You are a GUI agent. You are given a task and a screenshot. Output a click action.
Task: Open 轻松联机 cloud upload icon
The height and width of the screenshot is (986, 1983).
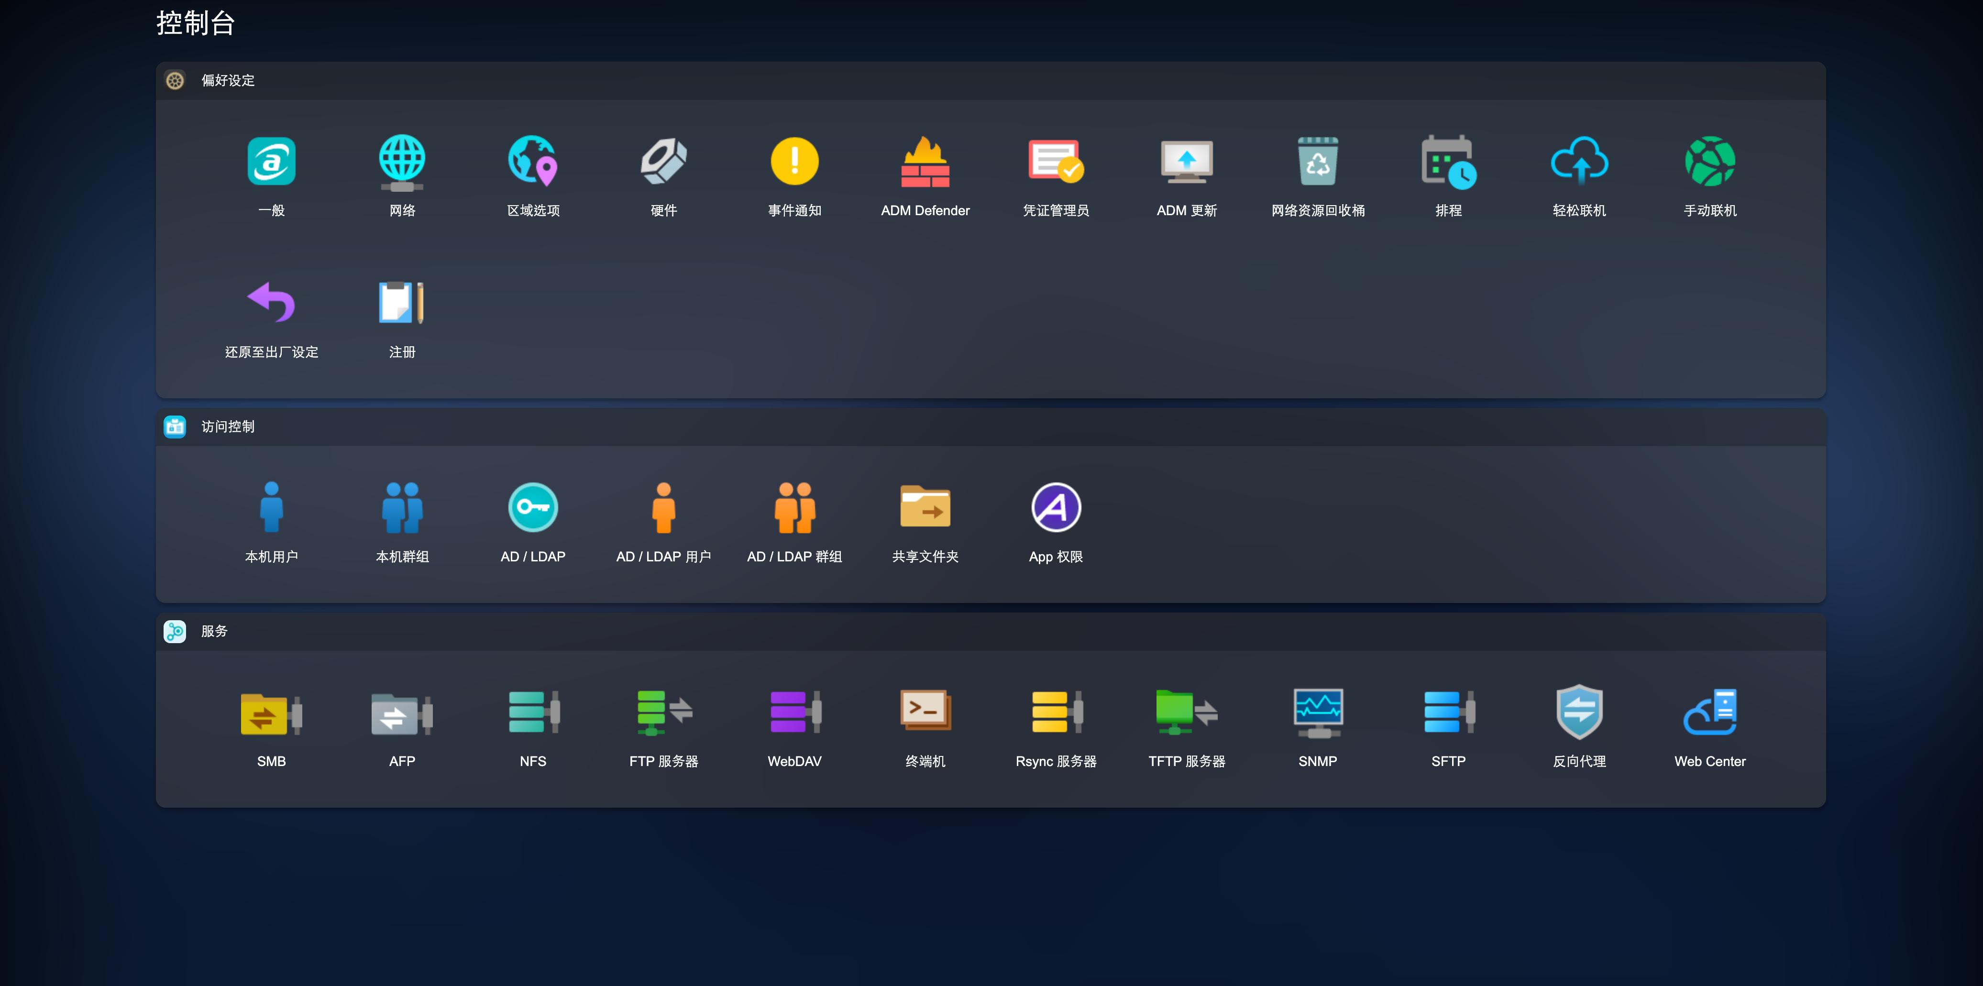click(1579, 163)
